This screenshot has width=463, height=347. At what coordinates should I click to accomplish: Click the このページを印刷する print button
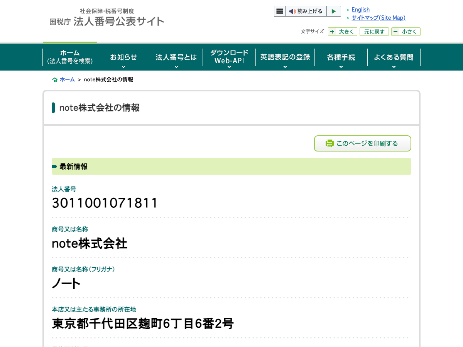click(363, 143)
